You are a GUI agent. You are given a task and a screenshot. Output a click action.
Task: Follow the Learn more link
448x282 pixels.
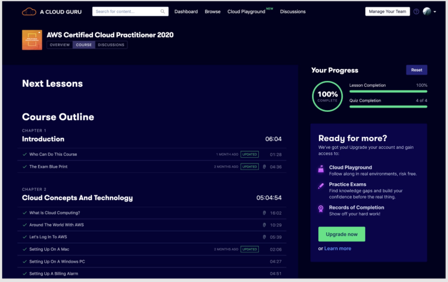point(338,249)
